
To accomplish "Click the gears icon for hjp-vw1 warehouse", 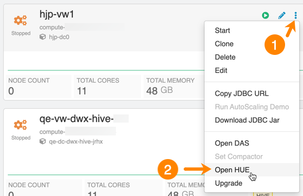I will point(21,20).
